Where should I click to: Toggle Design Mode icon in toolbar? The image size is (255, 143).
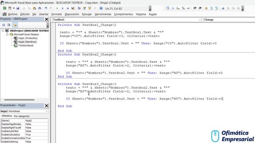[73, 8]
